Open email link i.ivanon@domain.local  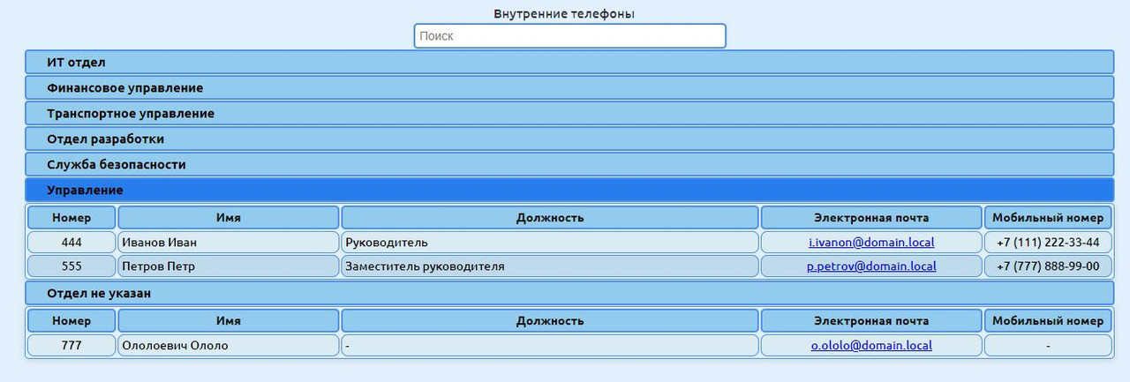tap(871, 243)
